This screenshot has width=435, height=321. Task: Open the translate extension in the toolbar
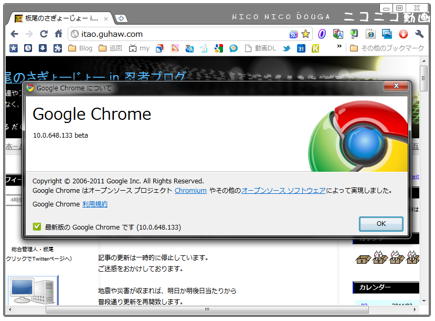[x=338, y=34]
